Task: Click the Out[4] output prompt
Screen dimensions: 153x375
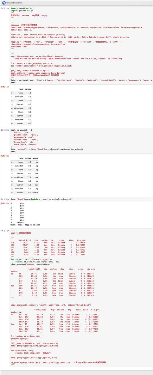Action: (x=5, y=203)
